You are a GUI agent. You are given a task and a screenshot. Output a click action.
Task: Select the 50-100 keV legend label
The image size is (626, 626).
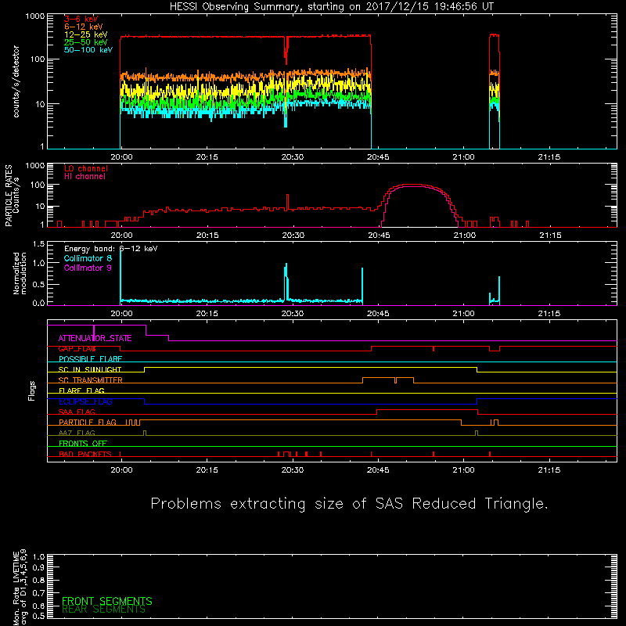point(88,50)
